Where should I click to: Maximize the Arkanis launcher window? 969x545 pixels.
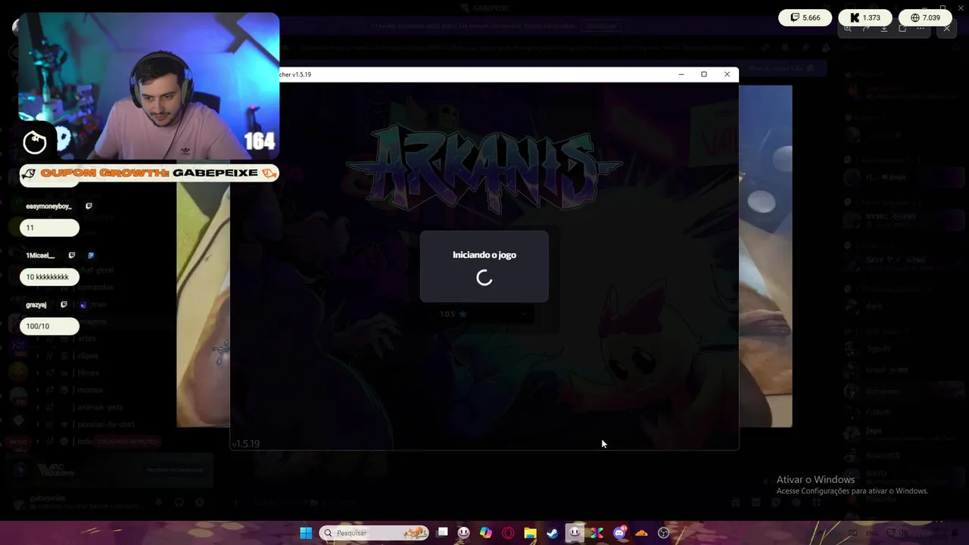pyautogui.click(x=704, y=74)
